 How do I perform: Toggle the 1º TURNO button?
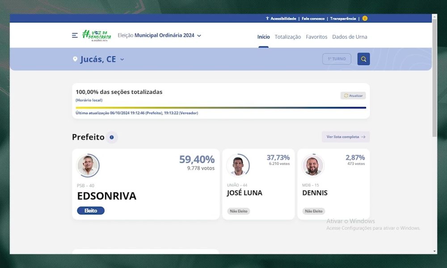337,59
